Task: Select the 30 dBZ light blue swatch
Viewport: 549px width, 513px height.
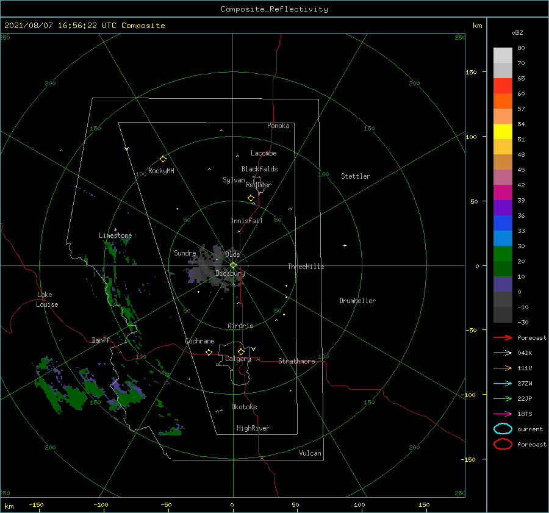Action: [x=503, y=239]
